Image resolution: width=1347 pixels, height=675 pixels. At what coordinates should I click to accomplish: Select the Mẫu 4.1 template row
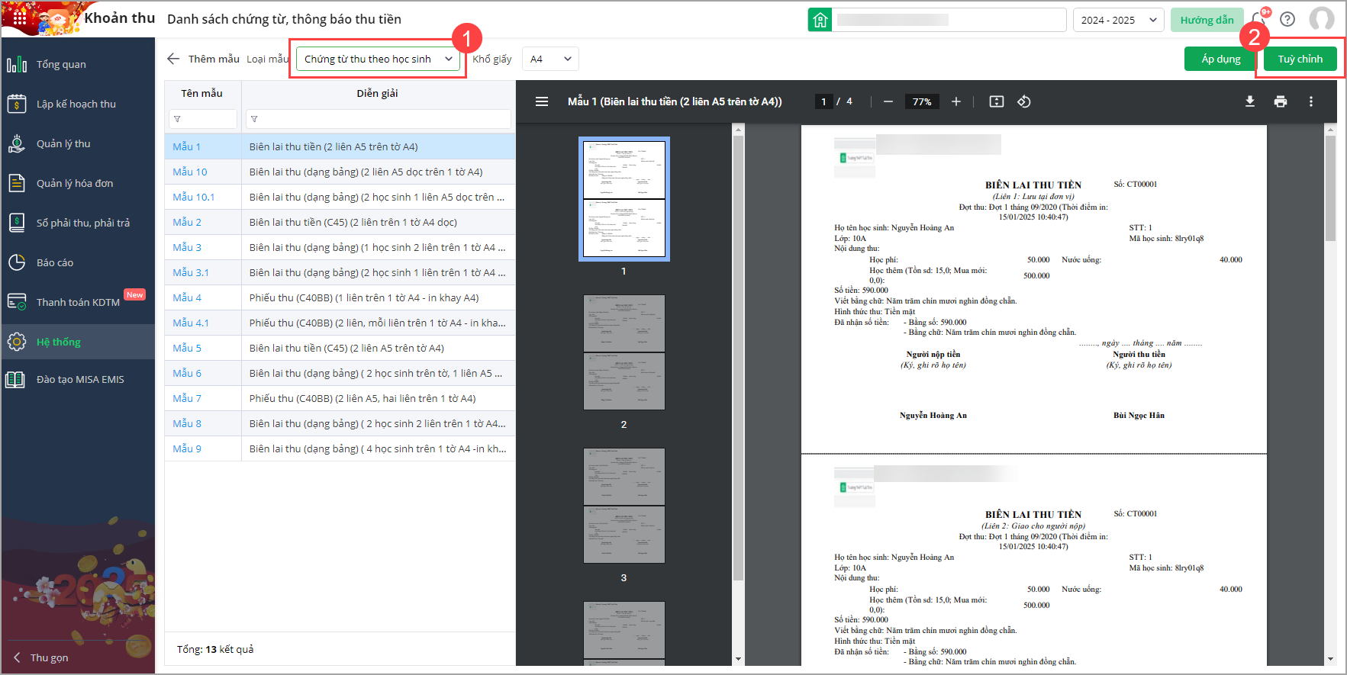tap(340, 323)
